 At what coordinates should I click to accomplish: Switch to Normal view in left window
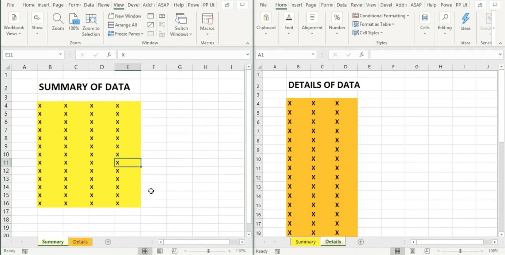[x=145, y=251]
